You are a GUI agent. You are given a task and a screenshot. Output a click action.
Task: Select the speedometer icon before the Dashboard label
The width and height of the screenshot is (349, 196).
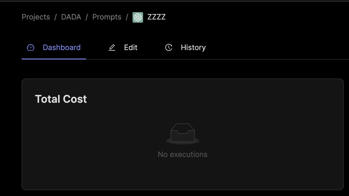(x=31, y=48)
